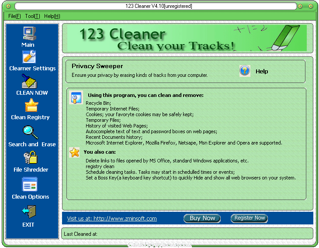Viewport: 319px width, 248px height.
Task: Click the star icon beside 'You also can'
Action: click(x=74, y=152)
